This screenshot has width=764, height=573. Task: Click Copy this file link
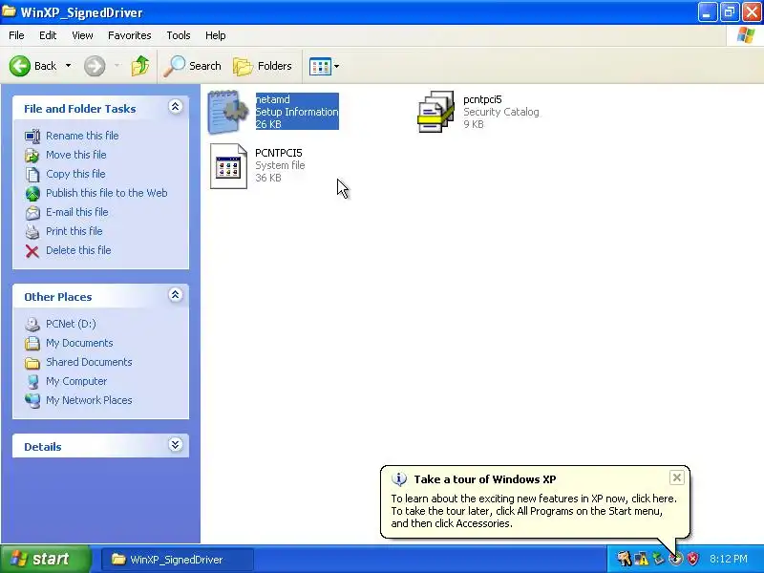(x=75, y=174)
